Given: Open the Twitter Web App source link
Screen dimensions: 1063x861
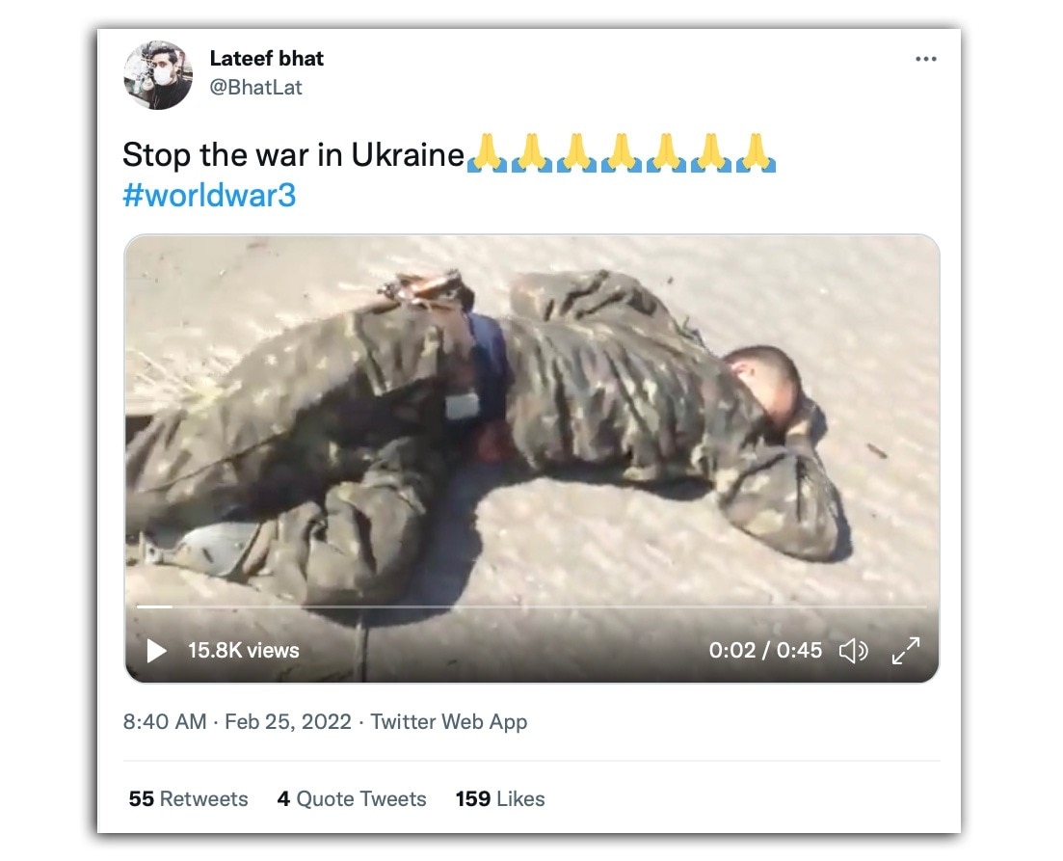Looking at the screenshot, I should 449,721.
